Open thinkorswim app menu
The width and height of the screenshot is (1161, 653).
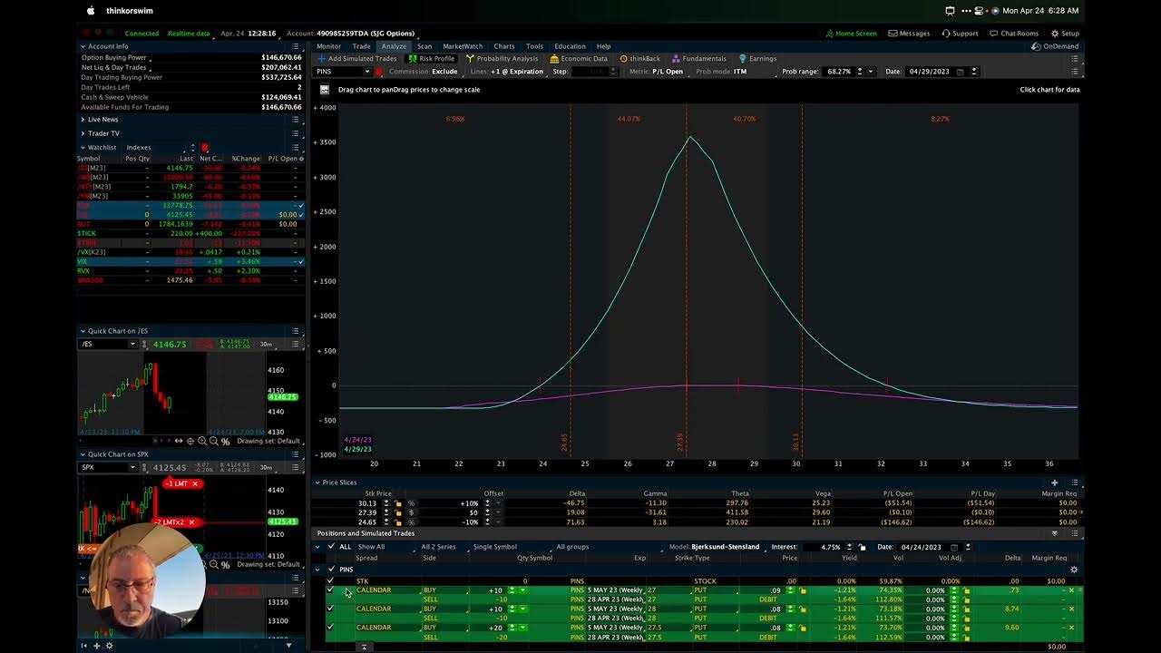[x=130, y=11]
